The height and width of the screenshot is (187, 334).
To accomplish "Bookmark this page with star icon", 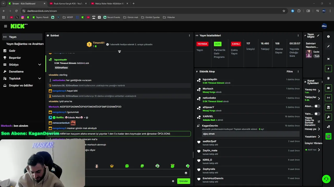I will tap(284, 11).
